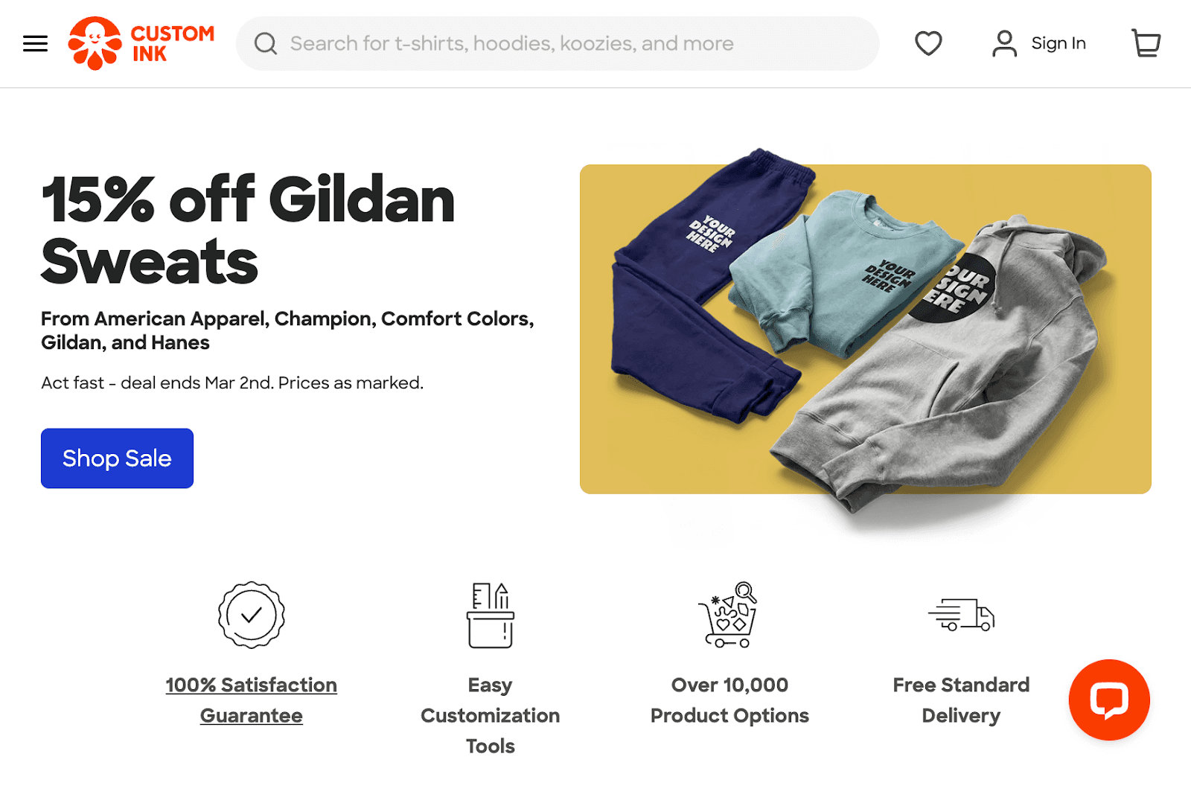Open the shopping cart
Viewport: 1191px width, 806px height.
point(1146,43)
